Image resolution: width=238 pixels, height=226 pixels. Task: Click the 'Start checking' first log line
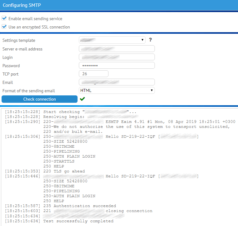pos(63,111)
